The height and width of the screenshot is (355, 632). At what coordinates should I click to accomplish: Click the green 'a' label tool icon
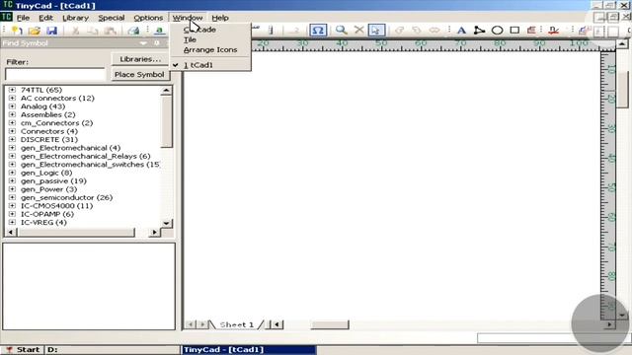pos(159,31)
